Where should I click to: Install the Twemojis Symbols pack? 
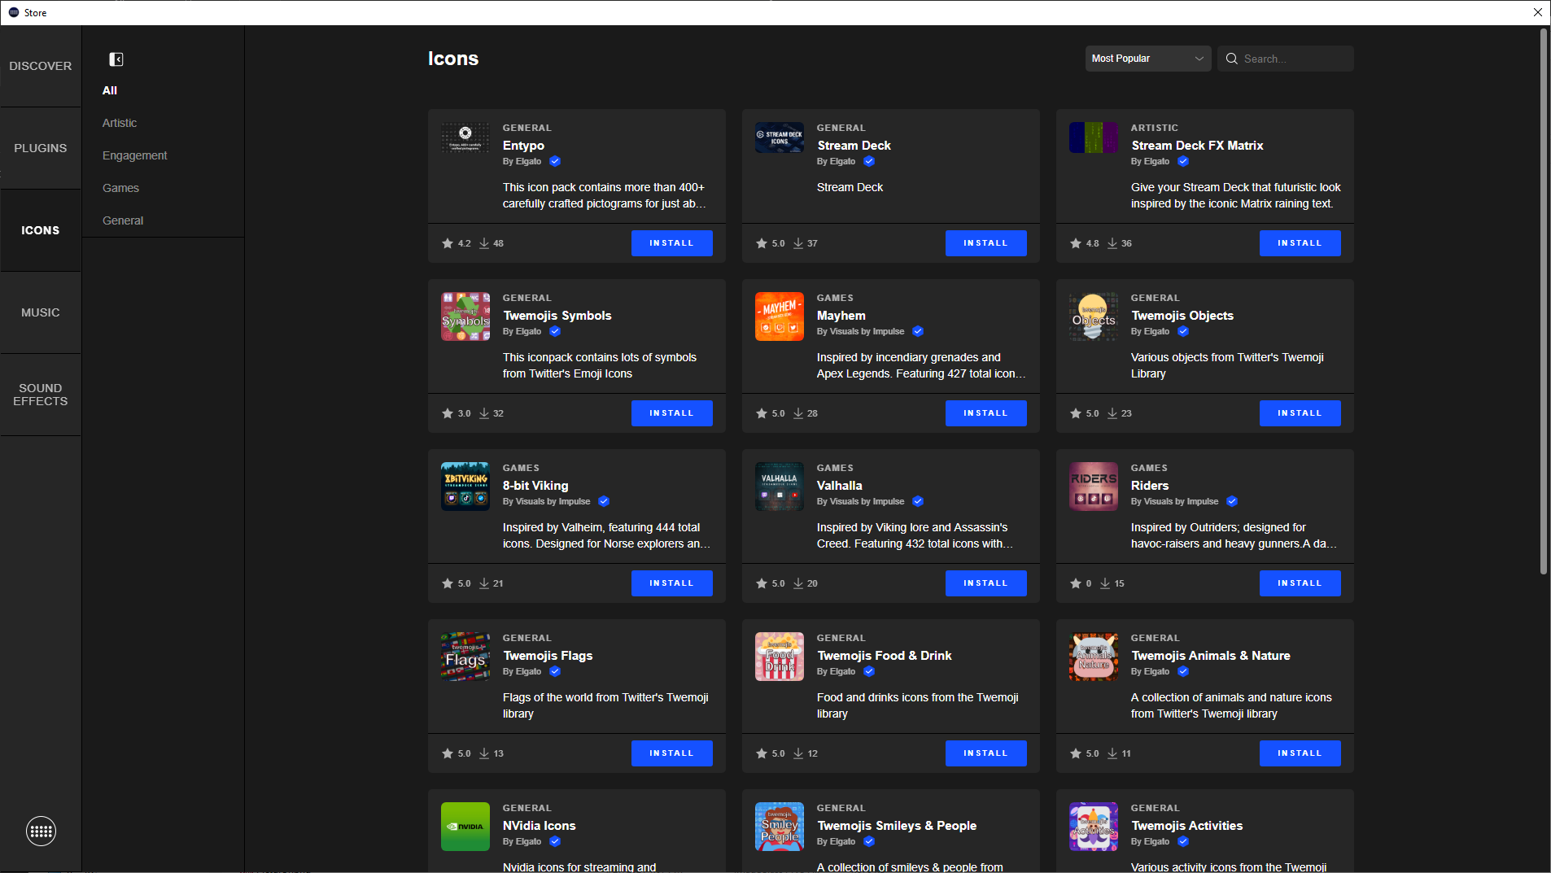[x=672, y=413]
